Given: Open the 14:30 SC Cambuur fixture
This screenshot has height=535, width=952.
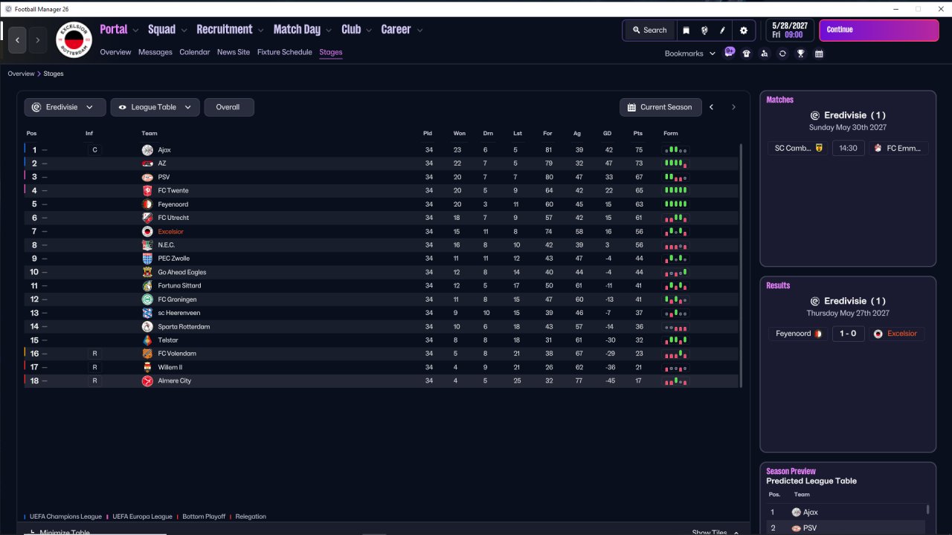Looking at the screenshot, I should [848, 148].
